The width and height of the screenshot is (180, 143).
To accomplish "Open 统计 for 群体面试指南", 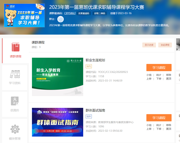I will (159, 125).
